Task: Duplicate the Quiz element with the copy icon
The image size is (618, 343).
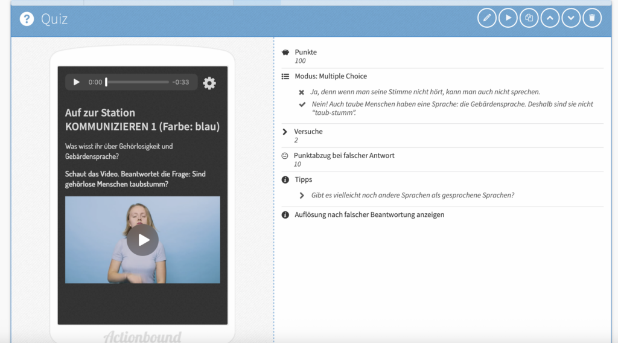Action: (x=529, y=18)
